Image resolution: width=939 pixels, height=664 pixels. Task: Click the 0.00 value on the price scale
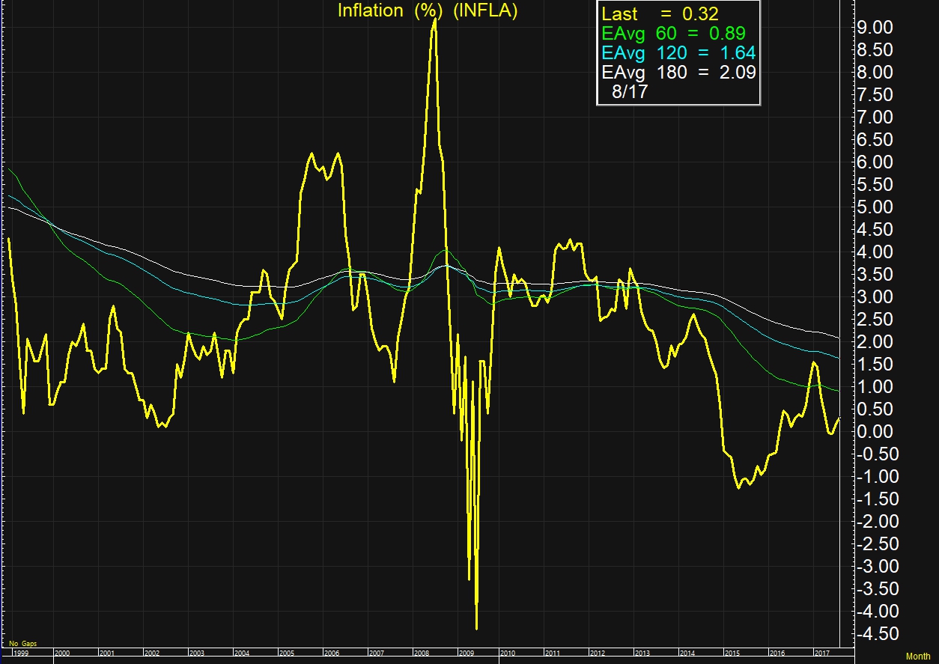(x=878, y=432)
